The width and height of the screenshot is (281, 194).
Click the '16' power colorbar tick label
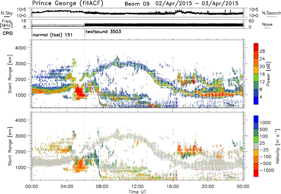262,74
